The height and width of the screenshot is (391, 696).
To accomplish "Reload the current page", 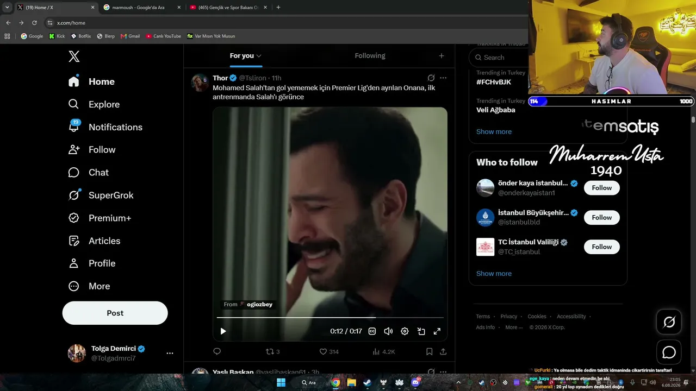I will (34, 23).
